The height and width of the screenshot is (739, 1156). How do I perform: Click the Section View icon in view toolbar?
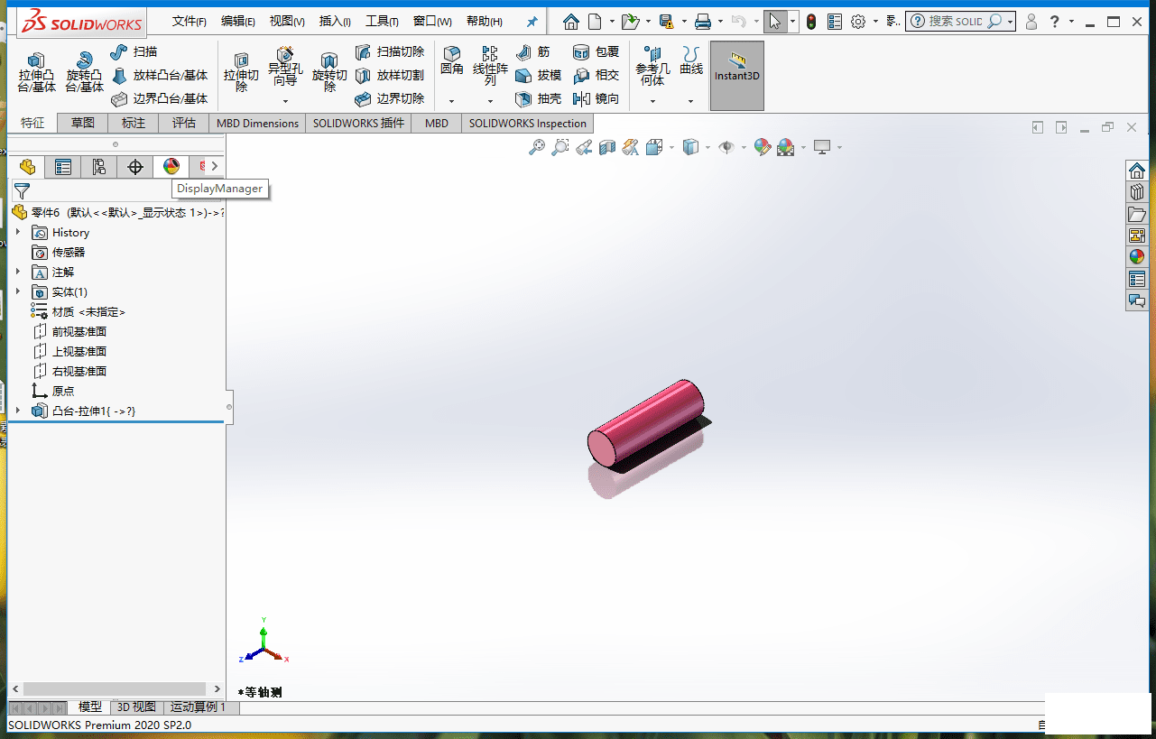pos(607,147)
